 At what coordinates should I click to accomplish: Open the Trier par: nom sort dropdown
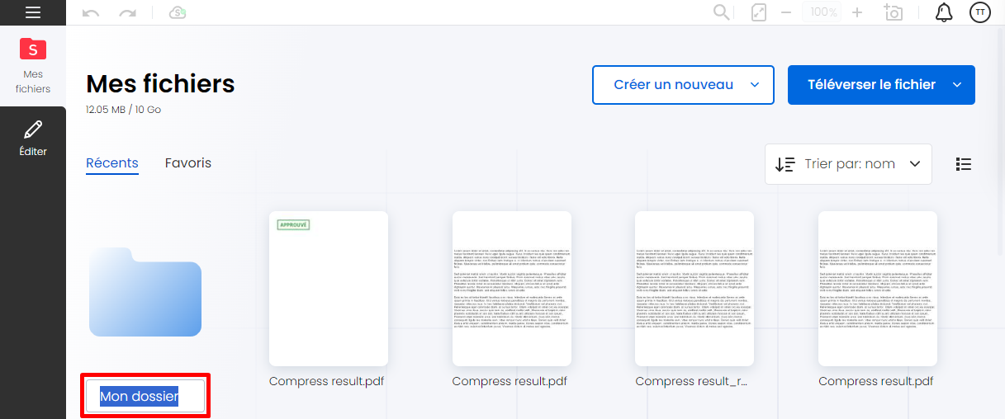(848, 164)
